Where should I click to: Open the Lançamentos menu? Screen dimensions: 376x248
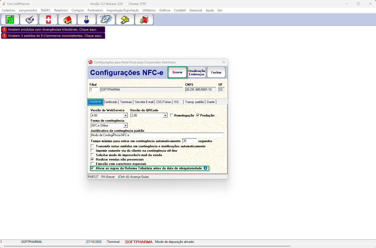click(28, 10)
